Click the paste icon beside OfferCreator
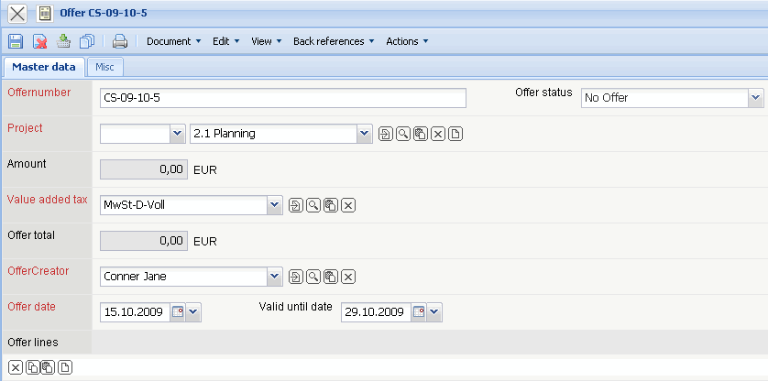Screen dimensions: 768x381 [330, 277]
